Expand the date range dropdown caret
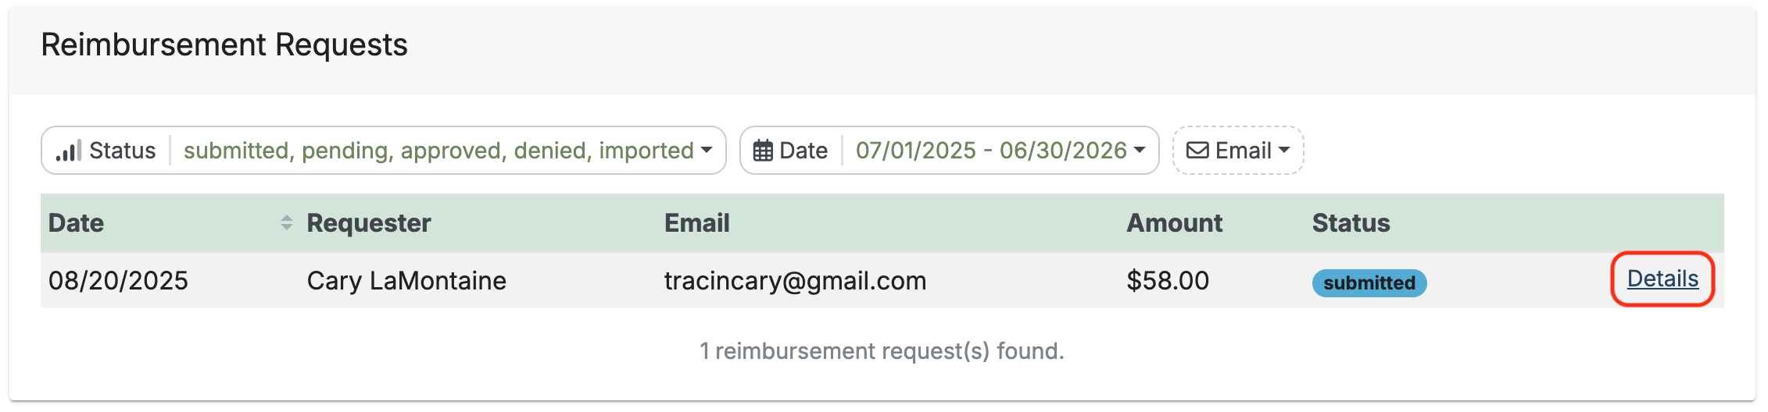1768x412 pixels. [x=1140, y=150]
